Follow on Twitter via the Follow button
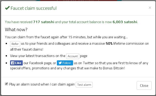Screen dimensions: 156x96 pos(65,63)
